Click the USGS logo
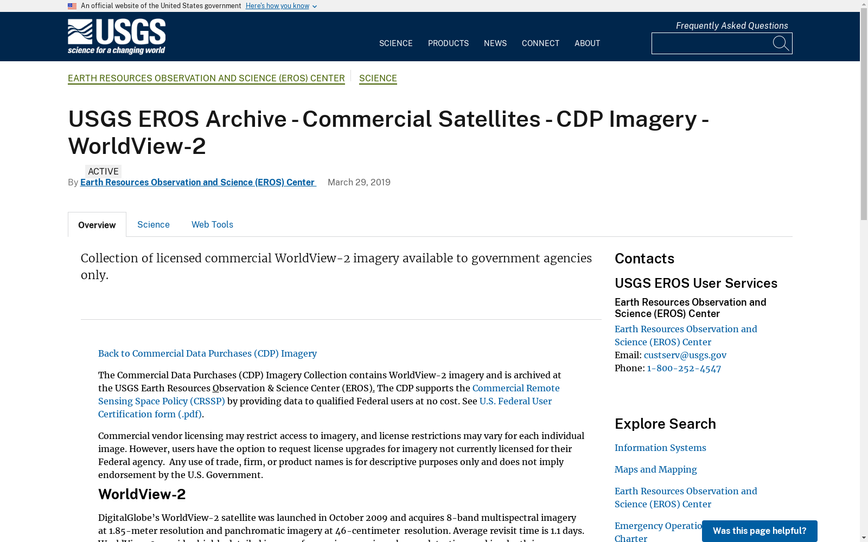Viewport: 868px width, 542px height. tap(117, 37)
